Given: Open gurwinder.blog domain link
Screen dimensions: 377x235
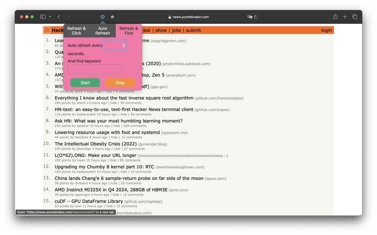Looking at the screenshot, I should pyautogui.click(x=152, y=144).
